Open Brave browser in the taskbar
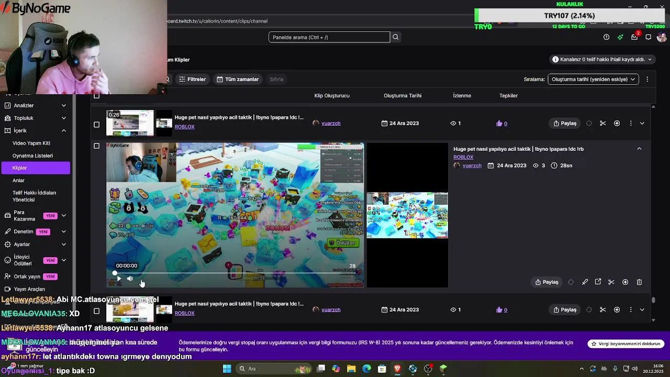This screenshot has height=377, width=670. click(397, 369)
